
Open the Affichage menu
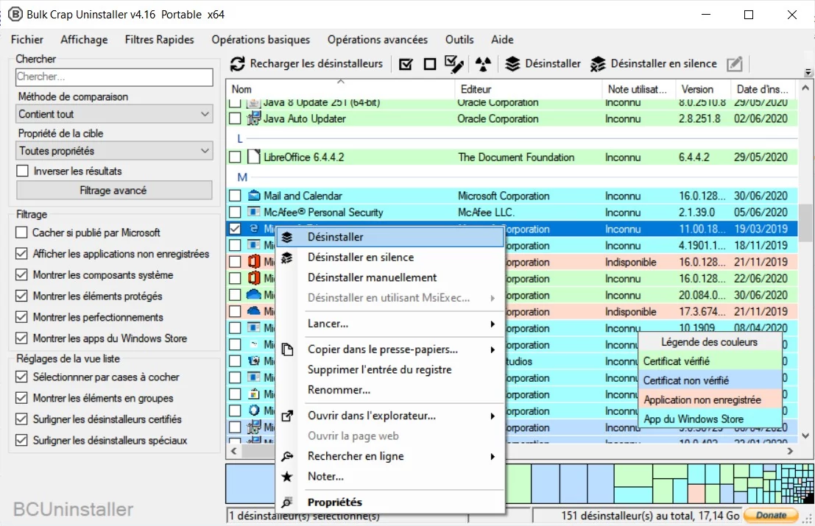pyautogui.click(x=84, y=40)
